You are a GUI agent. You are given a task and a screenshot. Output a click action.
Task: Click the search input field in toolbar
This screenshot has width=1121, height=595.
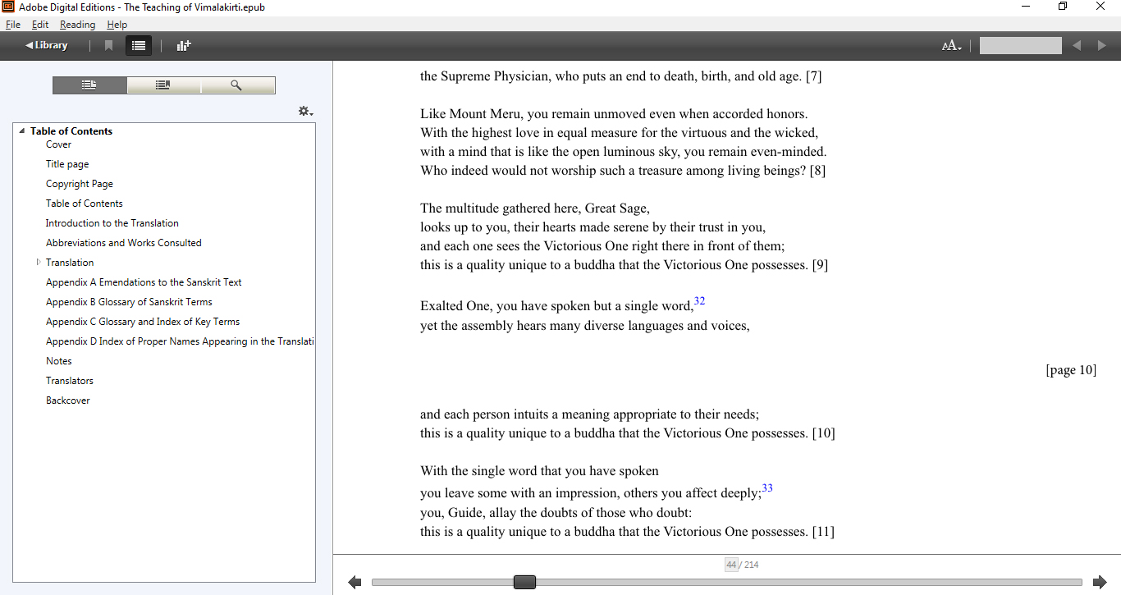pos(1020,46)
